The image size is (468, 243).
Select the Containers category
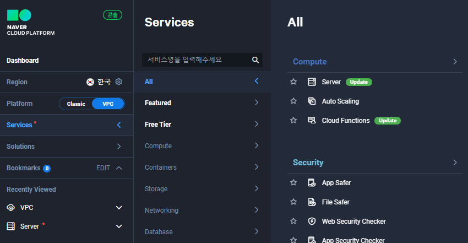pos(203,167)
